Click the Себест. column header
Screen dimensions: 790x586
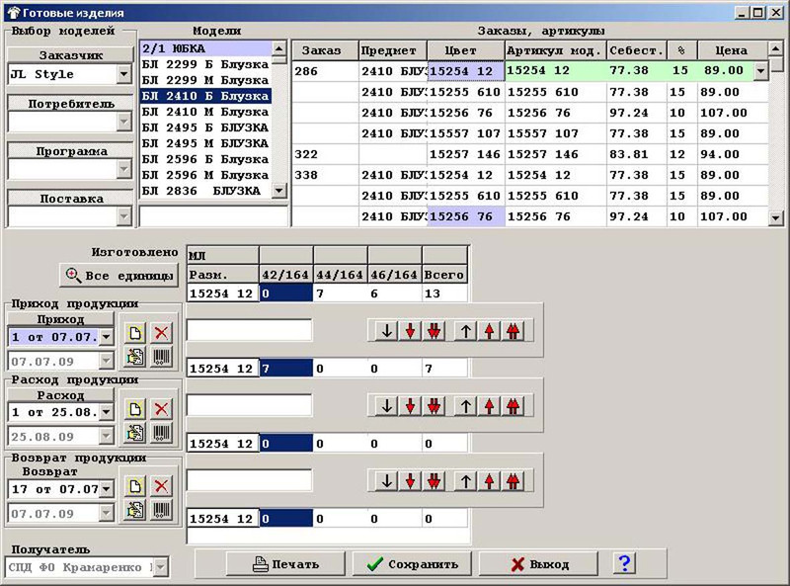(x=636, y=50)
